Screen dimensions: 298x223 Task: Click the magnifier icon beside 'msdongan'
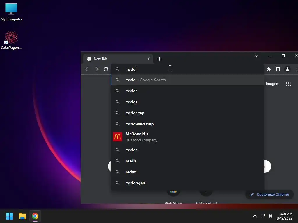[118, 183]
